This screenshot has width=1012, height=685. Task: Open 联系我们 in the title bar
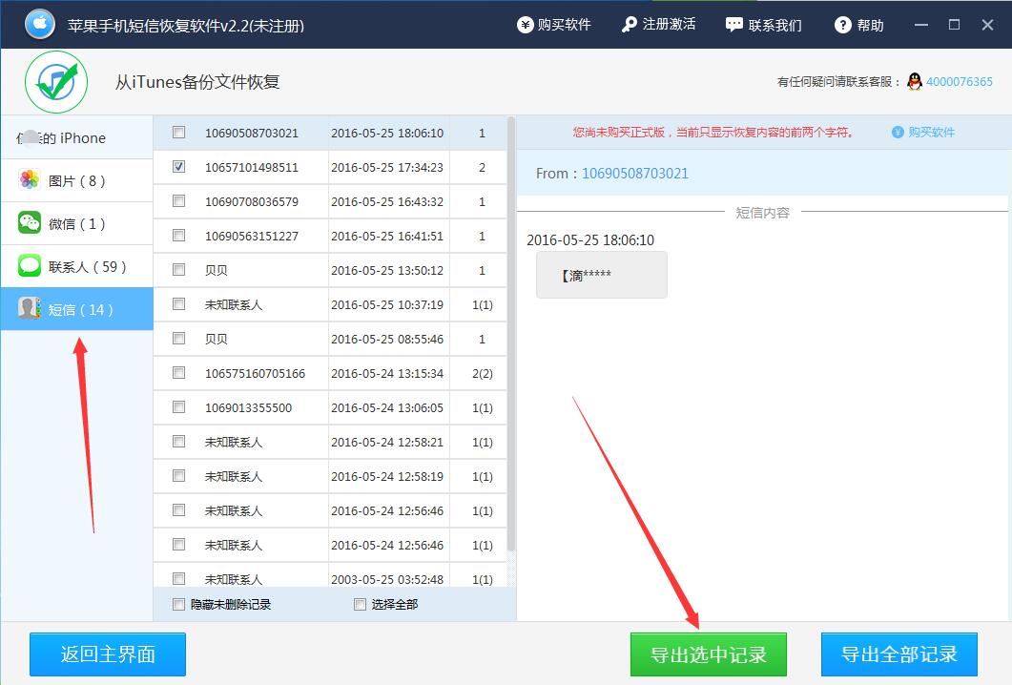click(763, 25)
